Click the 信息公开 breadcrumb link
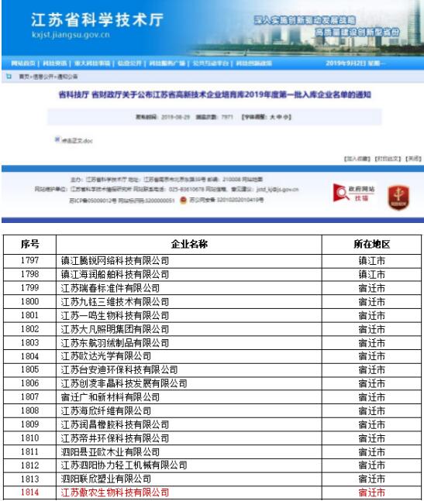Viewport: 424px width, 501px height. (44, 77)
